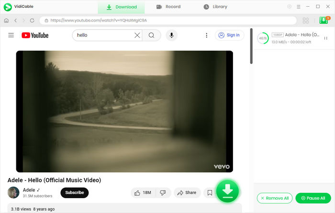
Task: Click the video player area
Action: coord(124,111)
